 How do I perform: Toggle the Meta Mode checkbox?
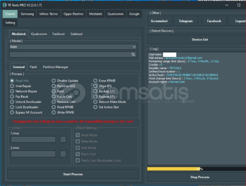coord(78,141)
